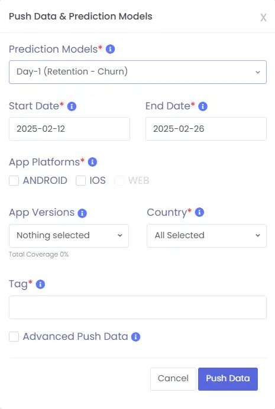
Task: Click info icon beside Advanced Push Data
Action: click(135, 337)
